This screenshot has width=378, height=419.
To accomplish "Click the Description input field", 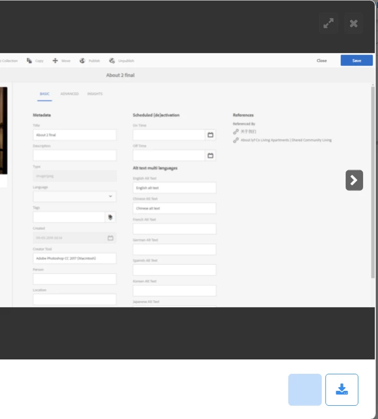I will click(74, 155).
